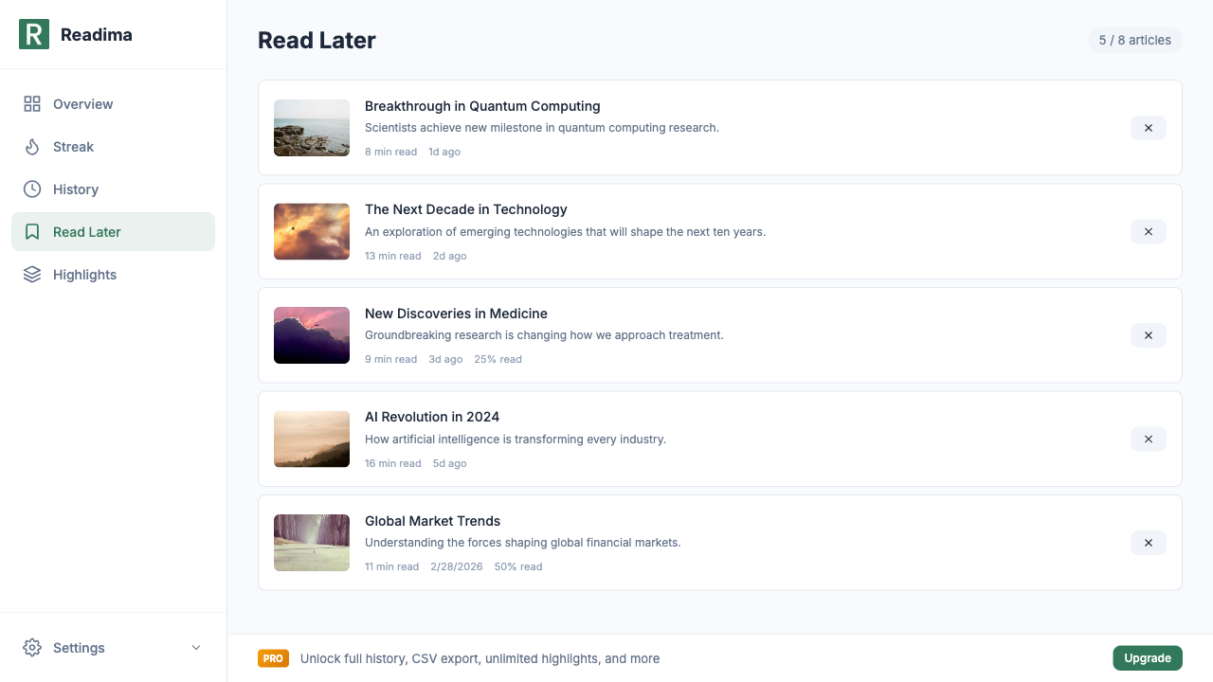Open Highlights via the stacked layers icon
Screen dimensions: 1213x682
point(31,274)
